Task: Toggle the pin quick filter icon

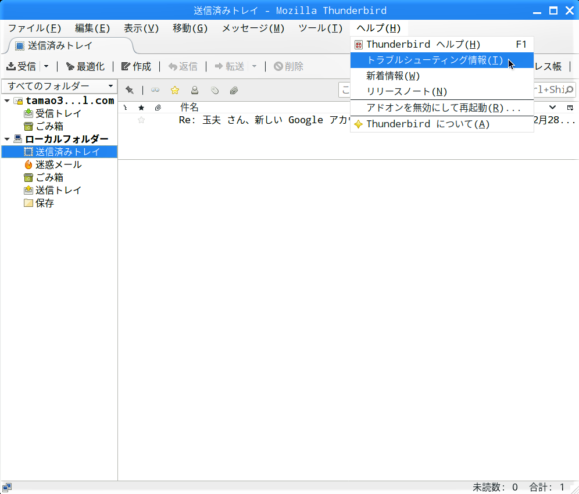Action: pyautogui.click(x=130, y=90)
